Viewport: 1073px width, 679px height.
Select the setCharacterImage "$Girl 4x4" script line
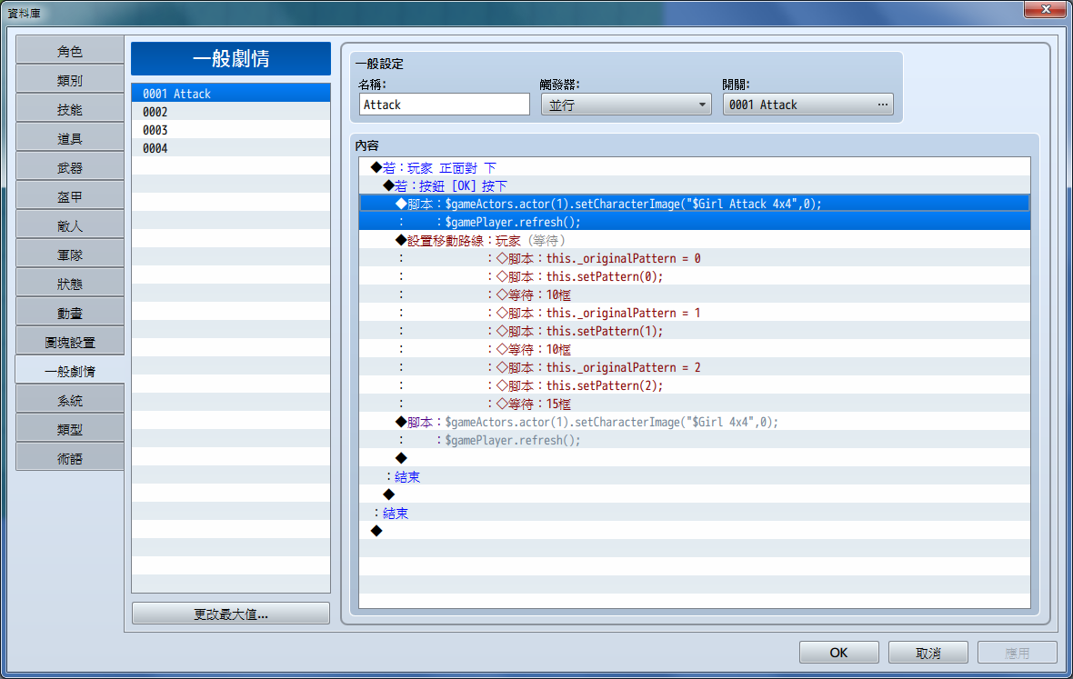click(695, 422)
